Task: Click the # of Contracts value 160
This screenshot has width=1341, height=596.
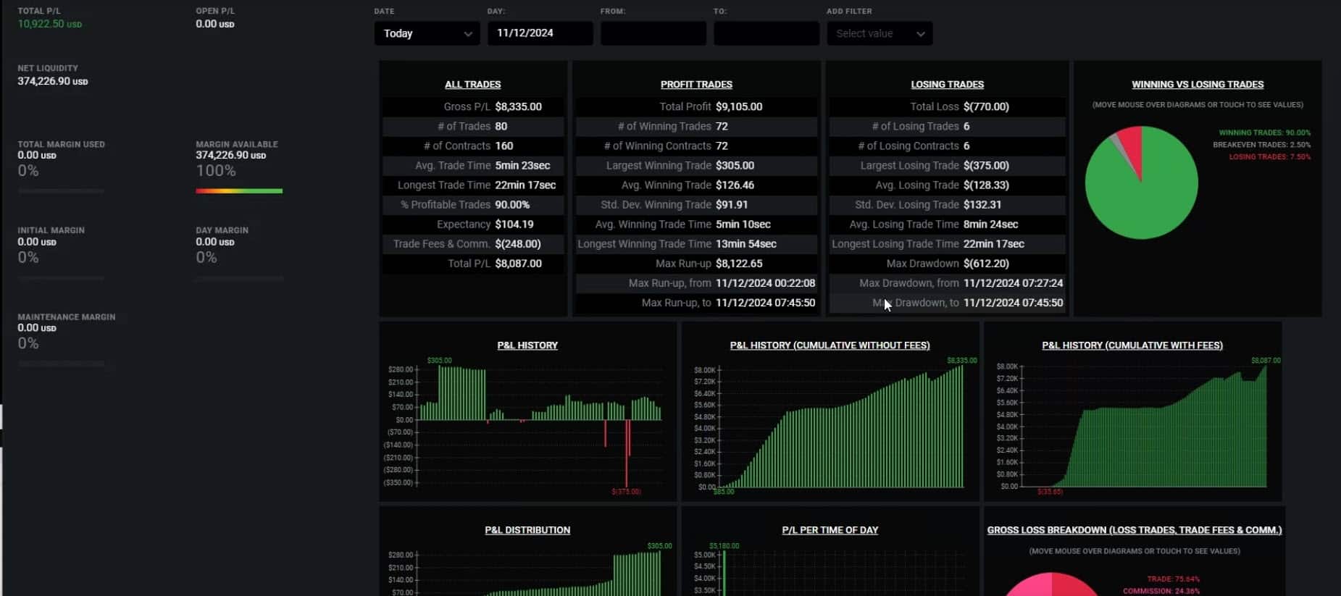Action: click(504, 146)
